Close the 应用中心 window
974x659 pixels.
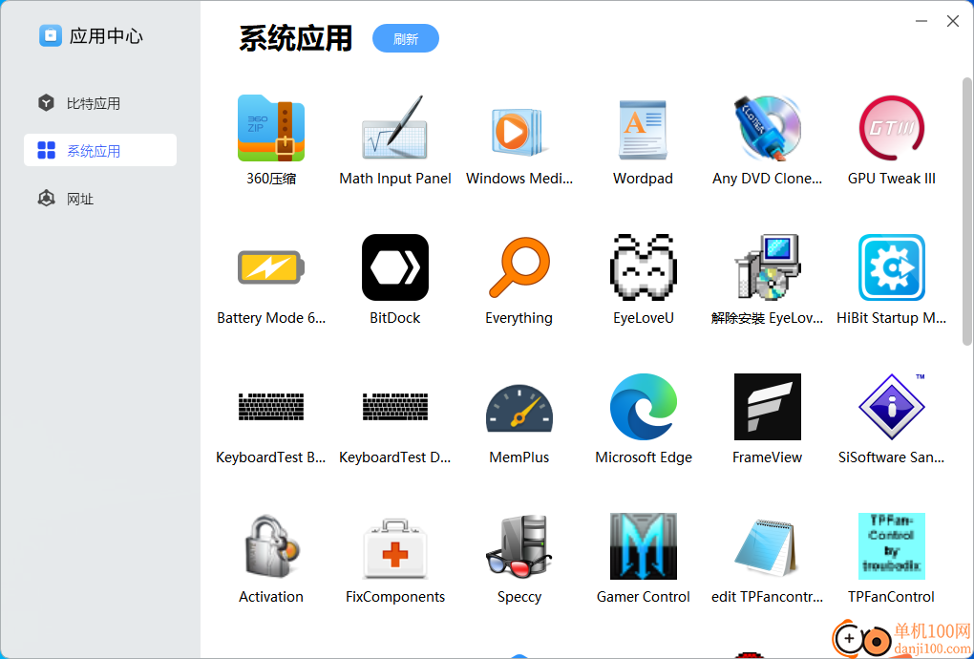coord(953,21)
